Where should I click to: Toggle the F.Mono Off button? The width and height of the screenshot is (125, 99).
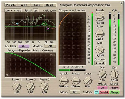[x=75, y=92]
